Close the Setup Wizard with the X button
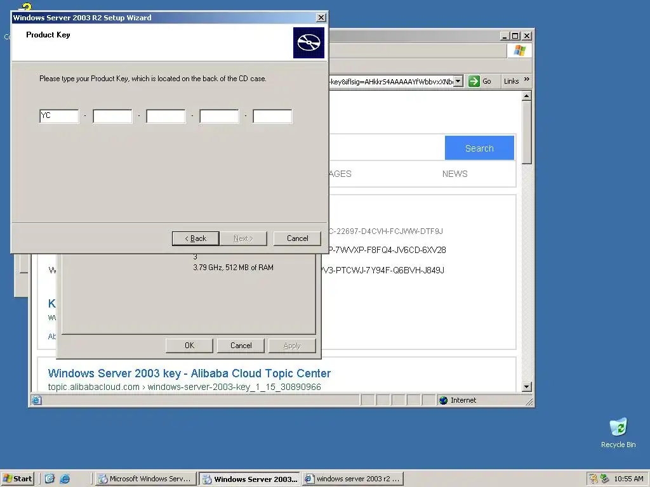Image resolution: width=650 pixels, height=487 pixels. coord(321,17)
